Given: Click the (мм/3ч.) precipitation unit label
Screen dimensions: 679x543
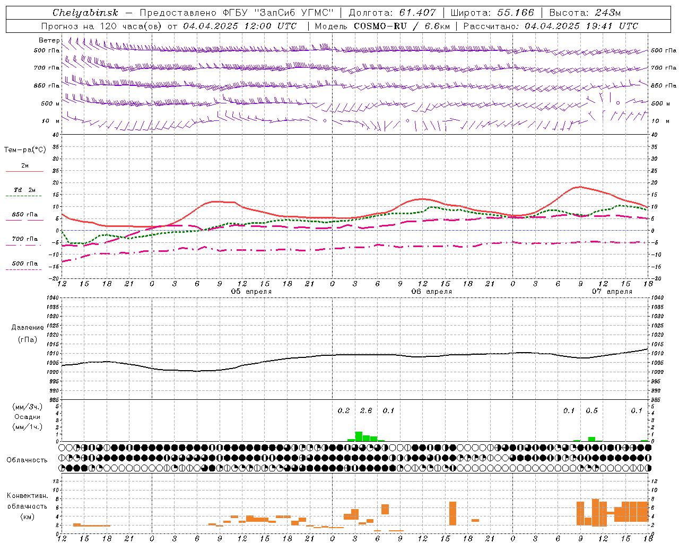Looking at the screenshot, I should point(28,407).
